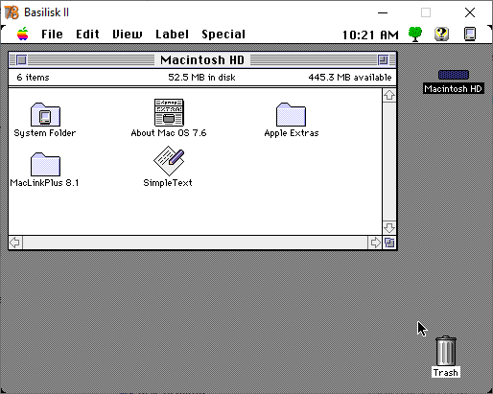Open the Application menu at far right
Screen dimensions: 493x394
470,34
